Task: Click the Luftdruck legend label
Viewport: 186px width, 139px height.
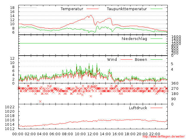Action: [138, 108]
